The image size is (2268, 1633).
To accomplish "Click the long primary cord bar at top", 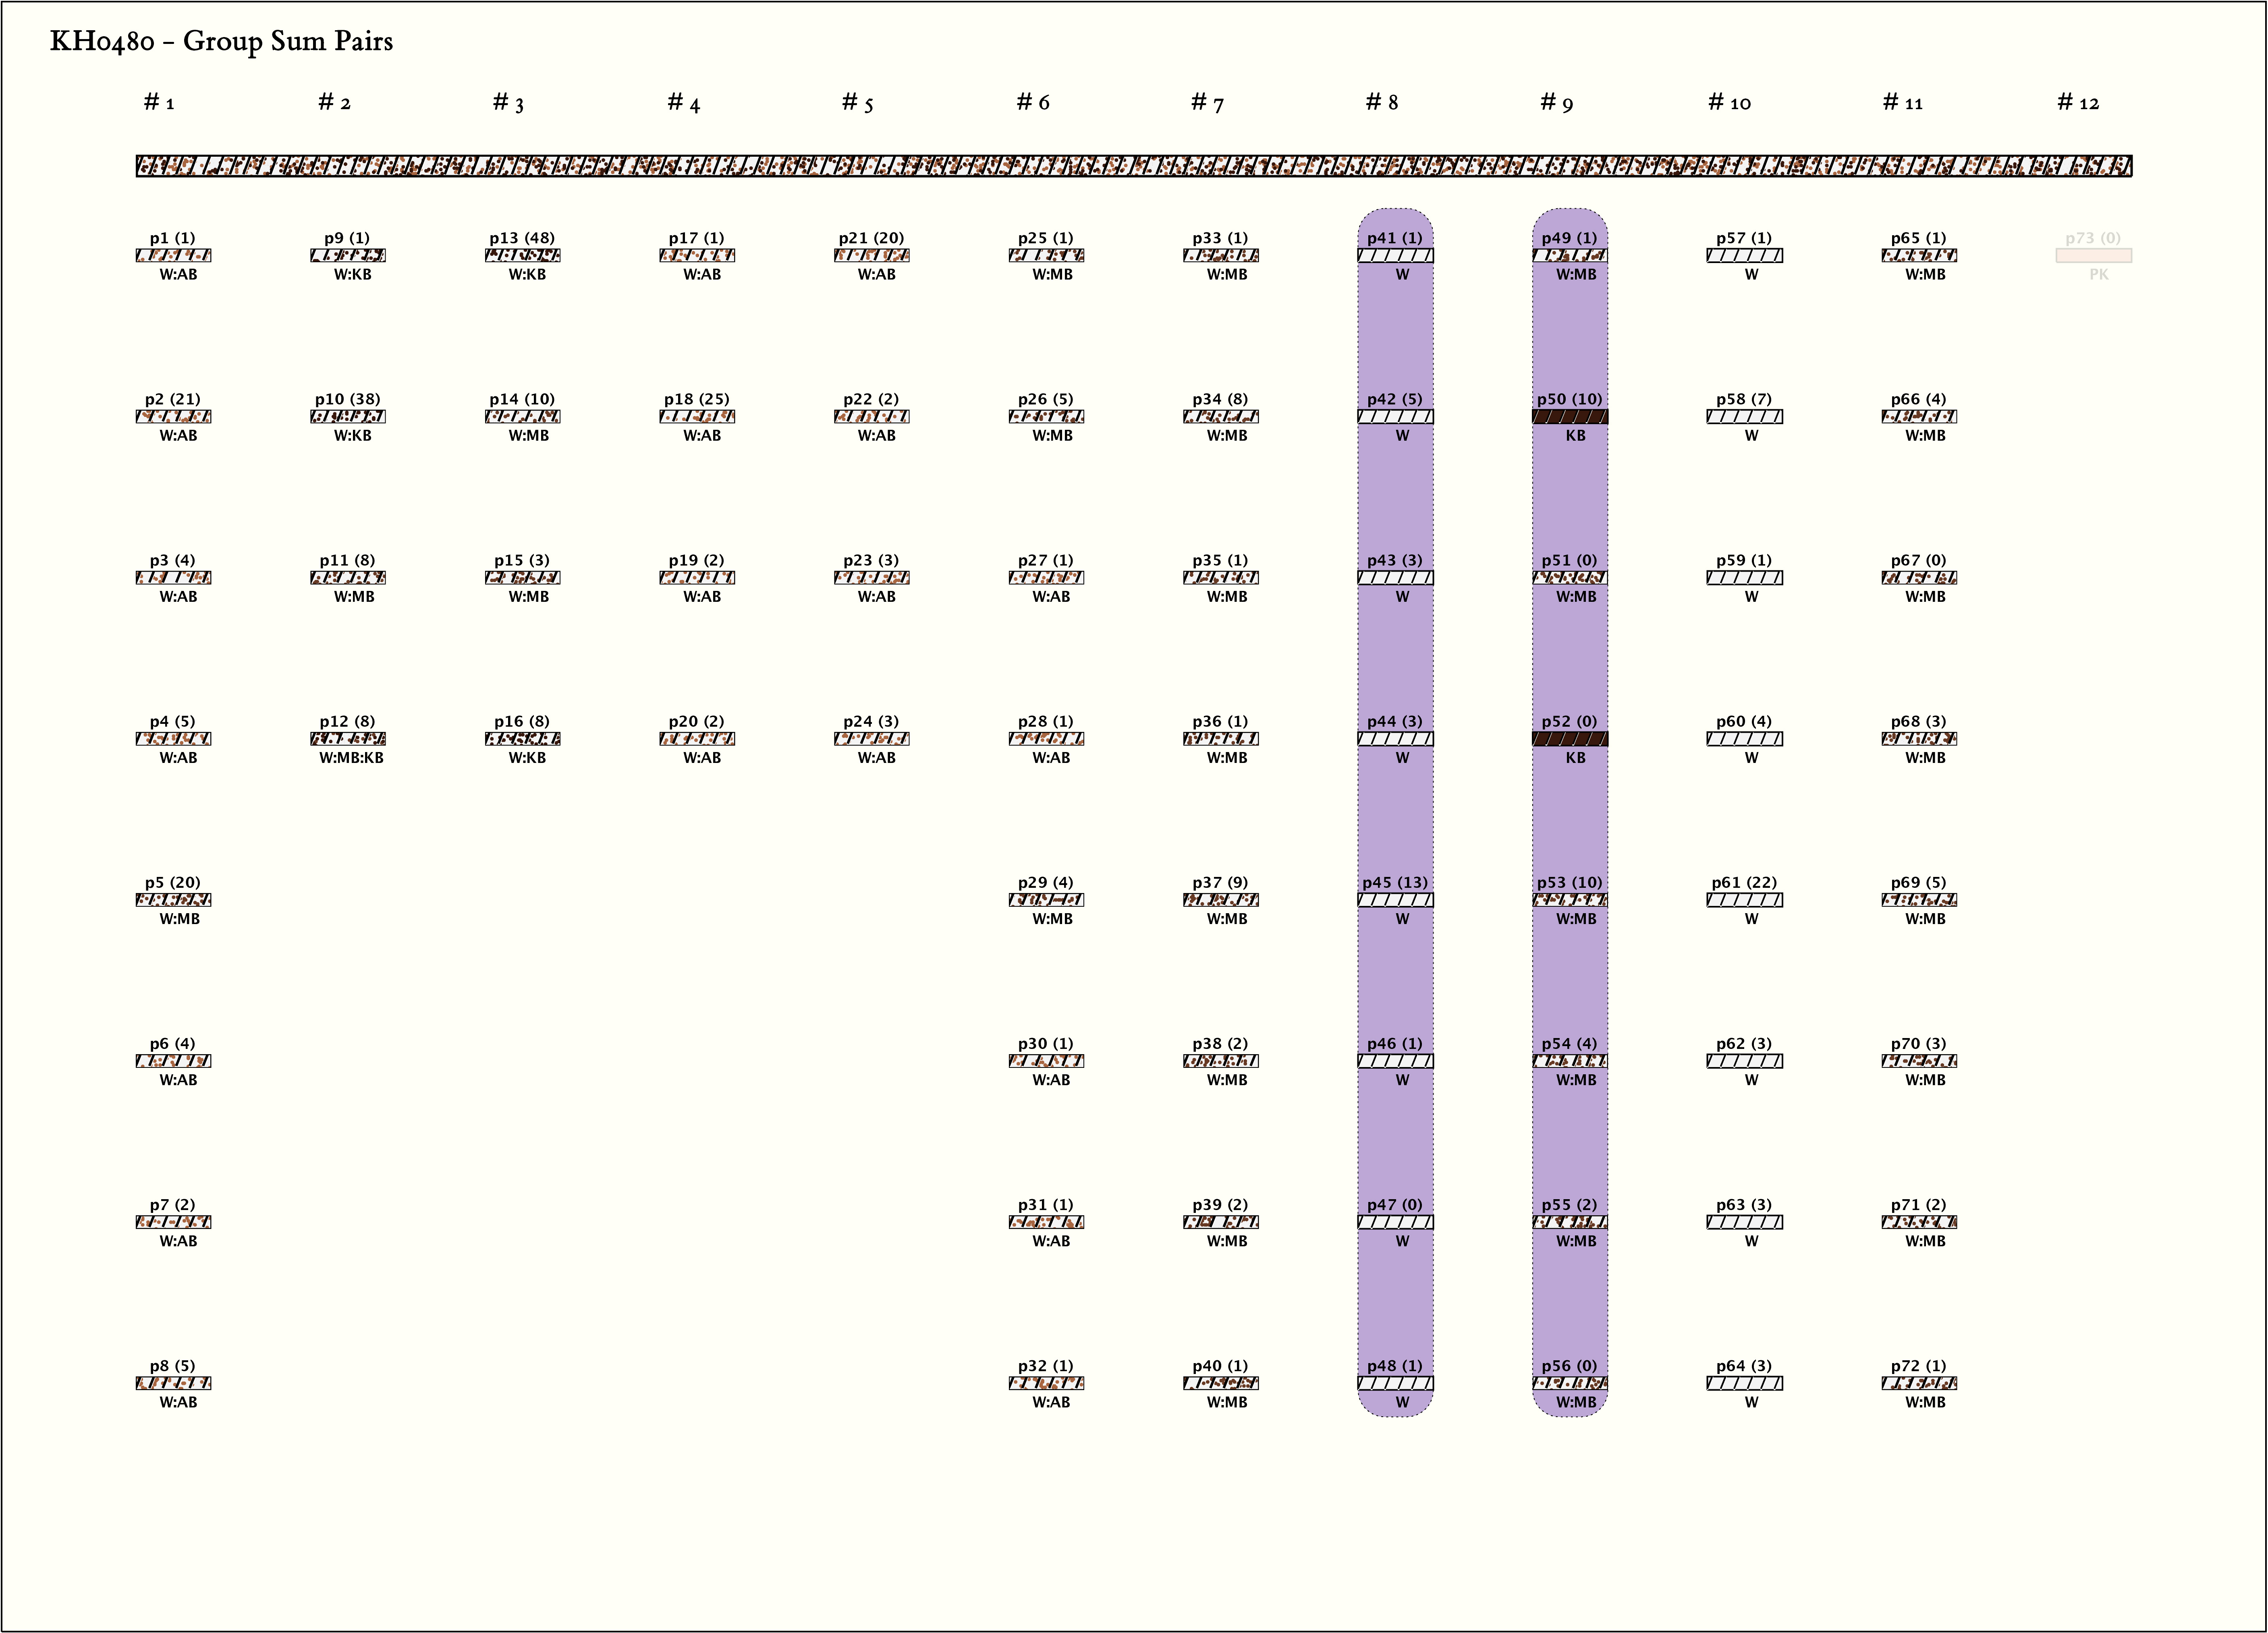I will [x=1133, y=166].
